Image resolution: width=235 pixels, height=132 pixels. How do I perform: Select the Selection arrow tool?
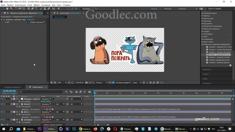tap(3, 9)
